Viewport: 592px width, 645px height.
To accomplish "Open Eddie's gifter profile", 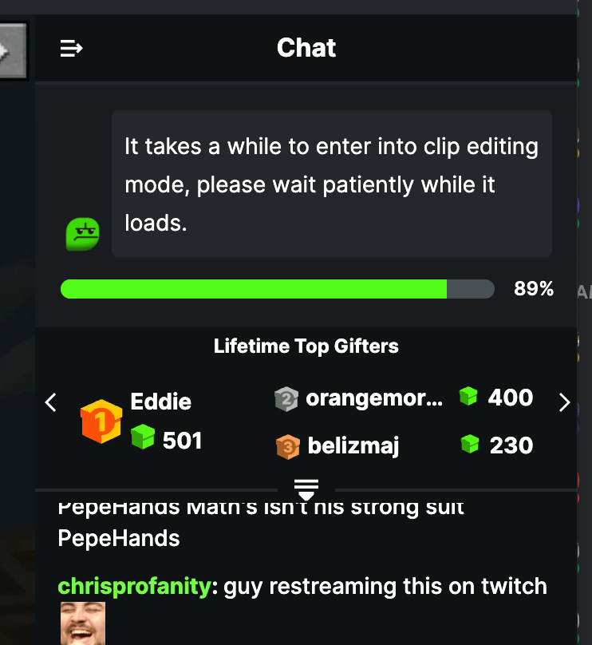I will (160, 401).
